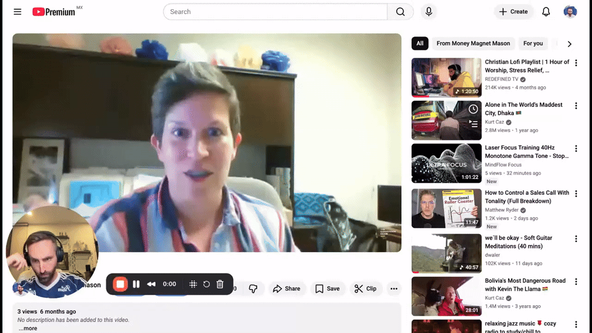Open account avatar menu
This screenshot has width=592, height=333.
pyautogui.click(x=570, y=12)
